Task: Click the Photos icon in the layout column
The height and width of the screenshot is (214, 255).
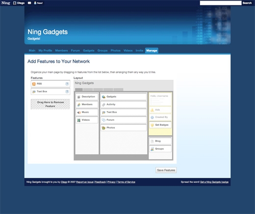Action: [103, 128]
